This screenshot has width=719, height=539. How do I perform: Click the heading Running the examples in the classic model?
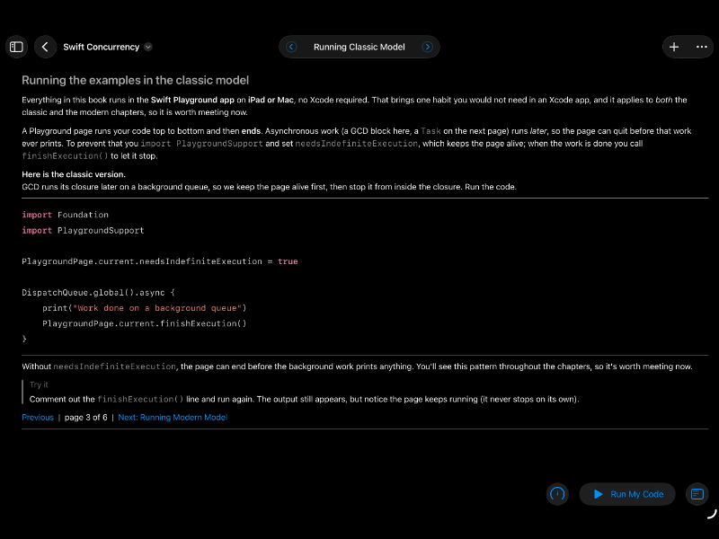coord(136,80)
